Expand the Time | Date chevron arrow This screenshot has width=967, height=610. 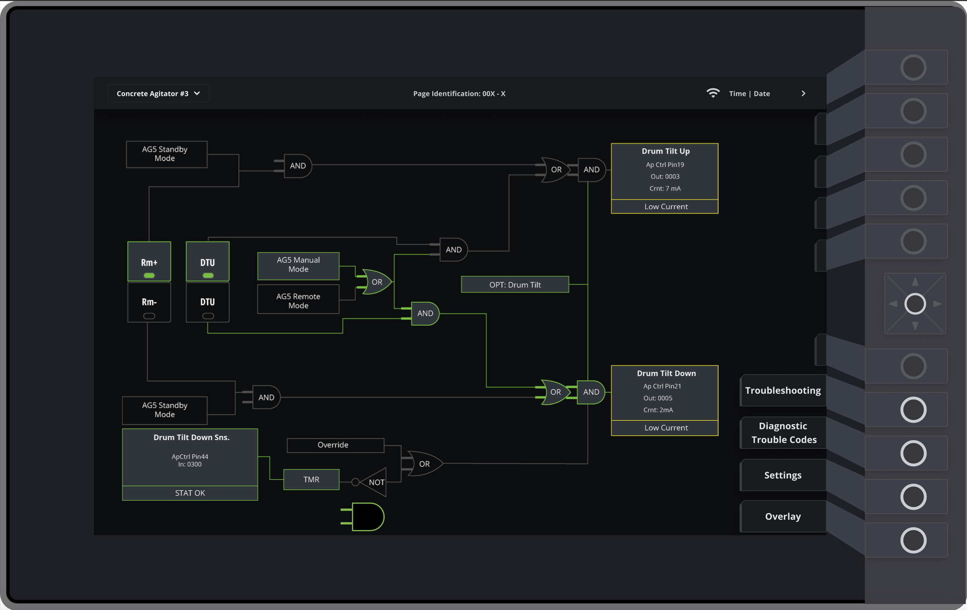click(803, 93)
